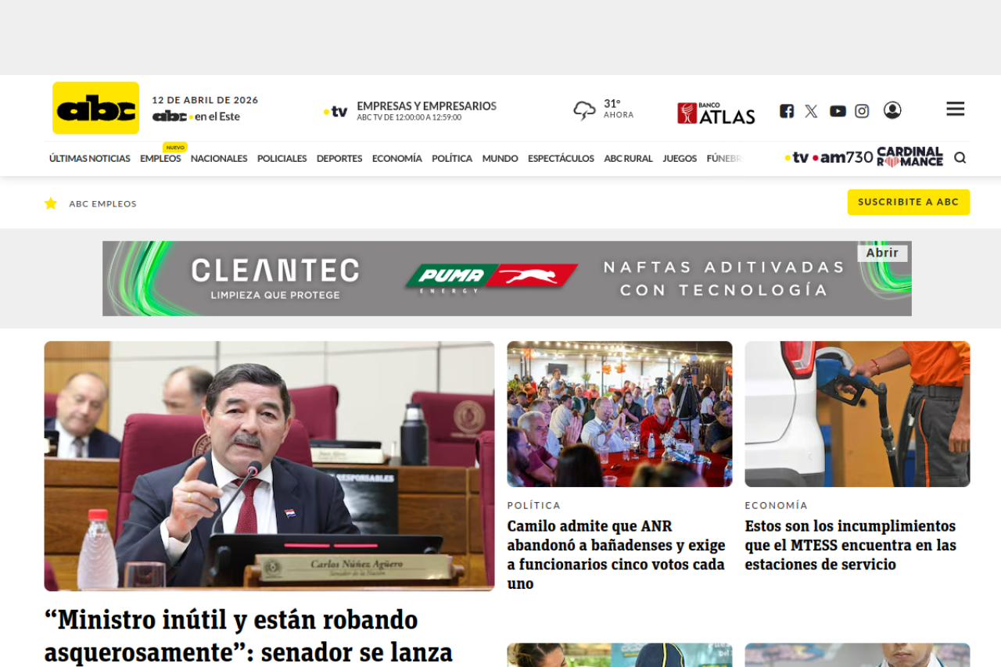Screen dimensions: 1001x667
Task: Open the Camilo ANR bañadenses headline
Action: point(615,554)
